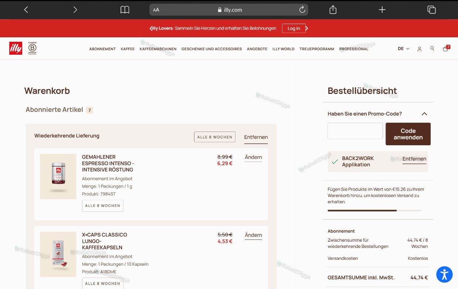Viewport: 458px width, 289px height.
Task: Open the PROFESSIONAL menu
Action: coord(354,49)
